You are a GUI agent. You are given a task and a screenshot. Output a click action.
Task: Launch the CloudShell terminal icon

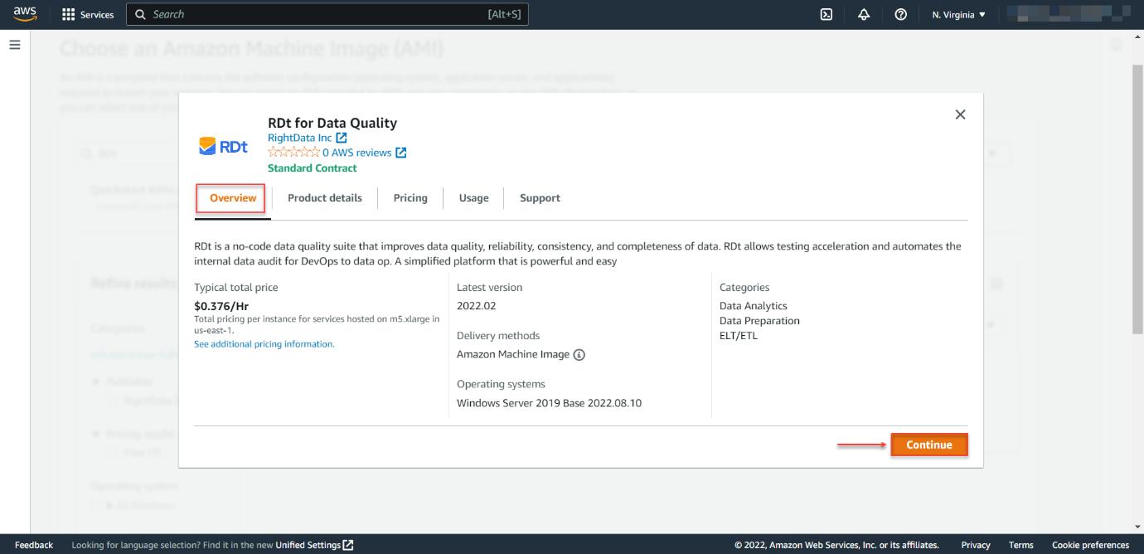click(826, 14)
